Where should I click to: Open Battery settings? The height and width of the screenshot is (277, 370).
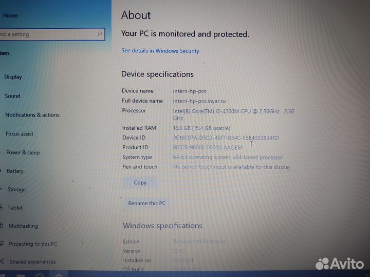pyautogui.click(x=15, y=171)
